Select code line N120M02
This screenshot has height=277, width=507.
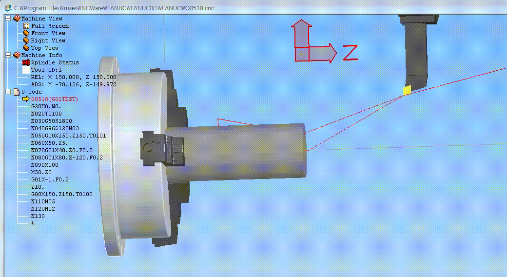coord(43,209)
